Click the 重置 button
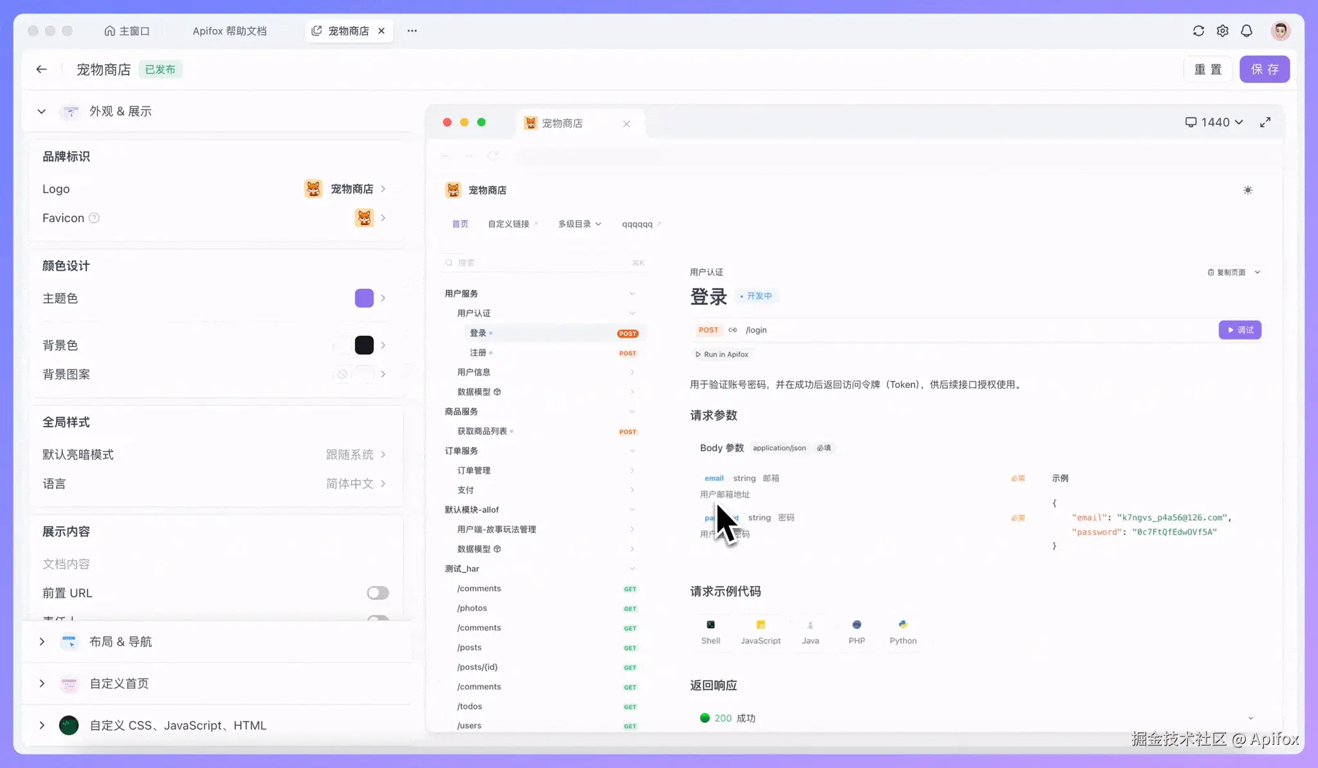This screenshot has width=1318, height=768. click(1207, 69)
